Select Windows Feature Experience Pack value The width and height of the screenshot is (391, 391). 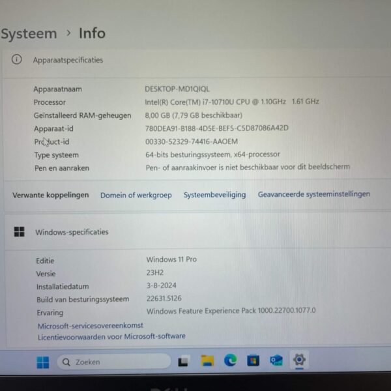tap(231, 311)
